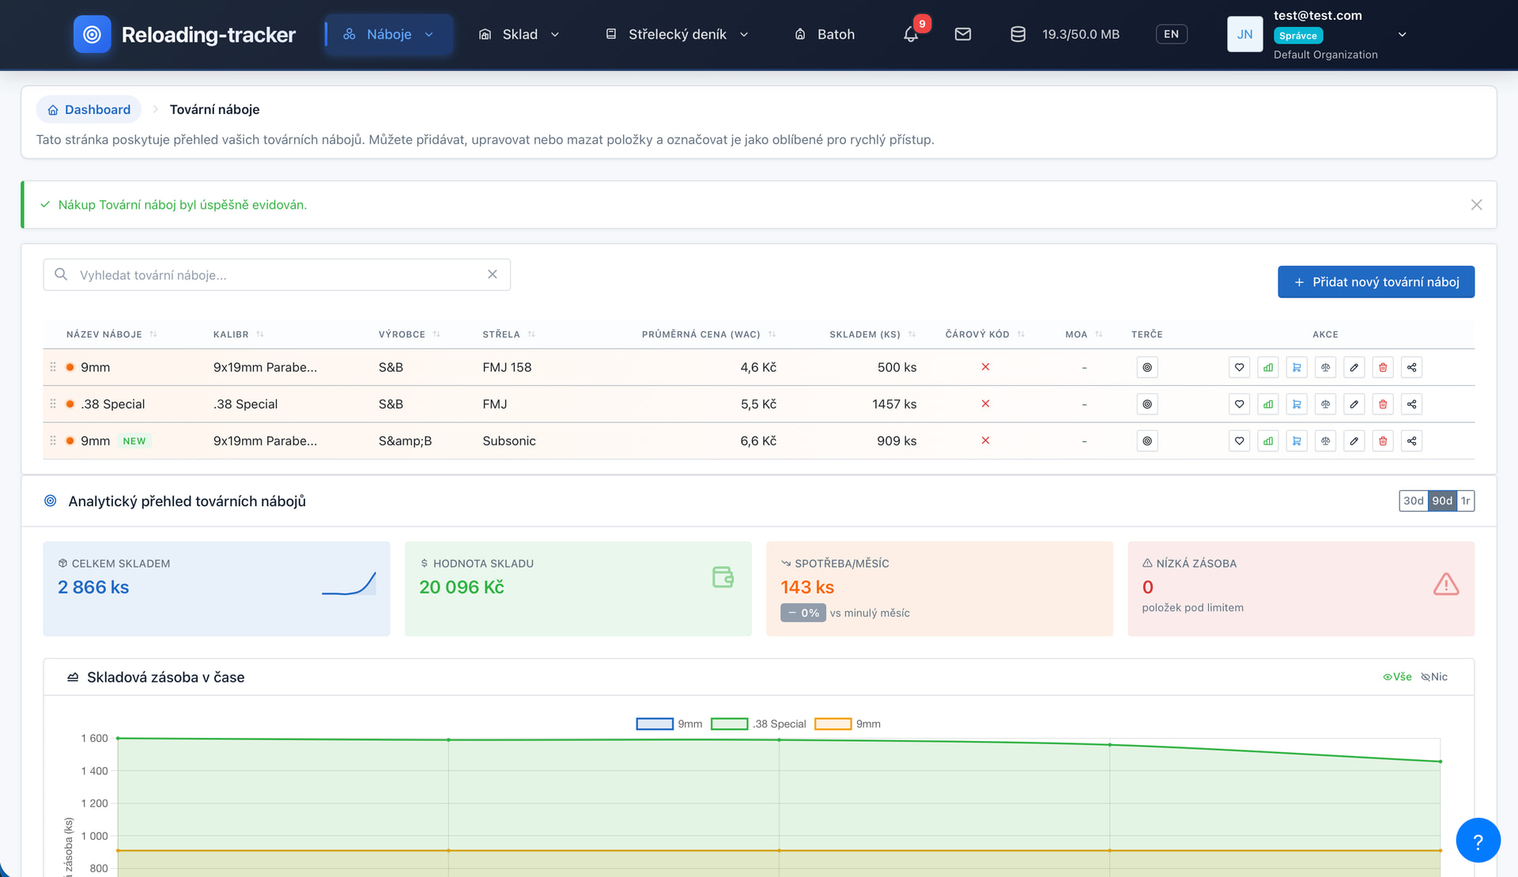Hide all chart series with Nic
This screenshot has width=1518, height=877.
1434,677
